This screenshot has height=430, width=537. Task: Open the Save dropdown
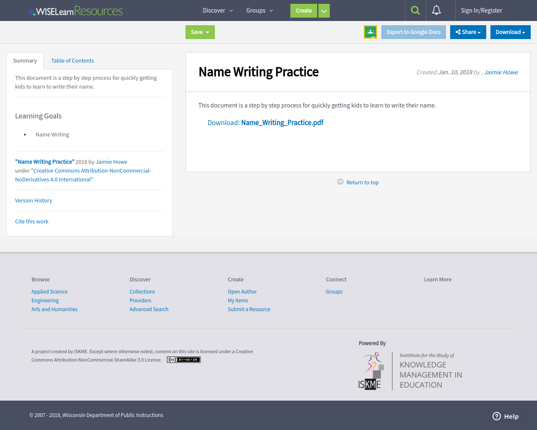click(x=200, y=32)
